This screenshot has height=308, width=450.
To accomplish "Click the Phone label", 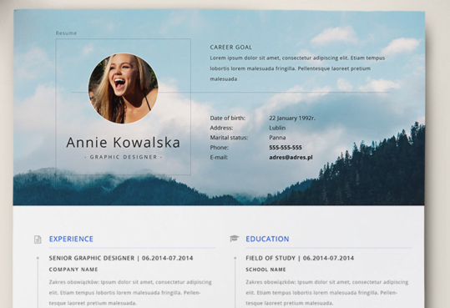I will coord(219,148).
